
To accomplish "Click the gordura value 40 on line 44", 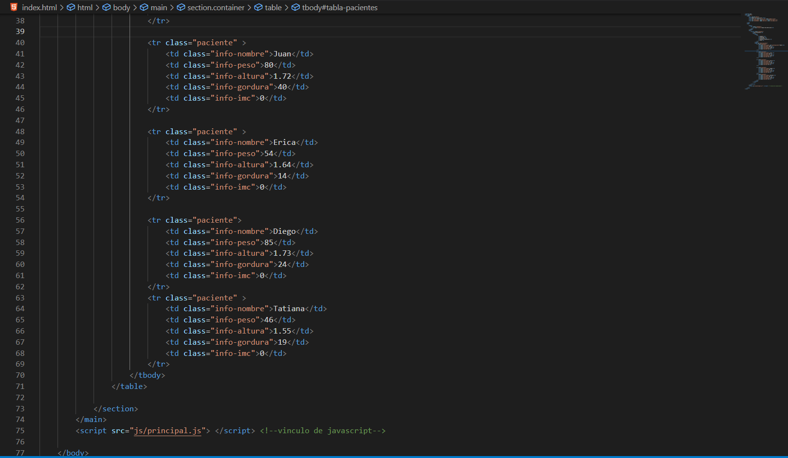I will coord(282,87).
